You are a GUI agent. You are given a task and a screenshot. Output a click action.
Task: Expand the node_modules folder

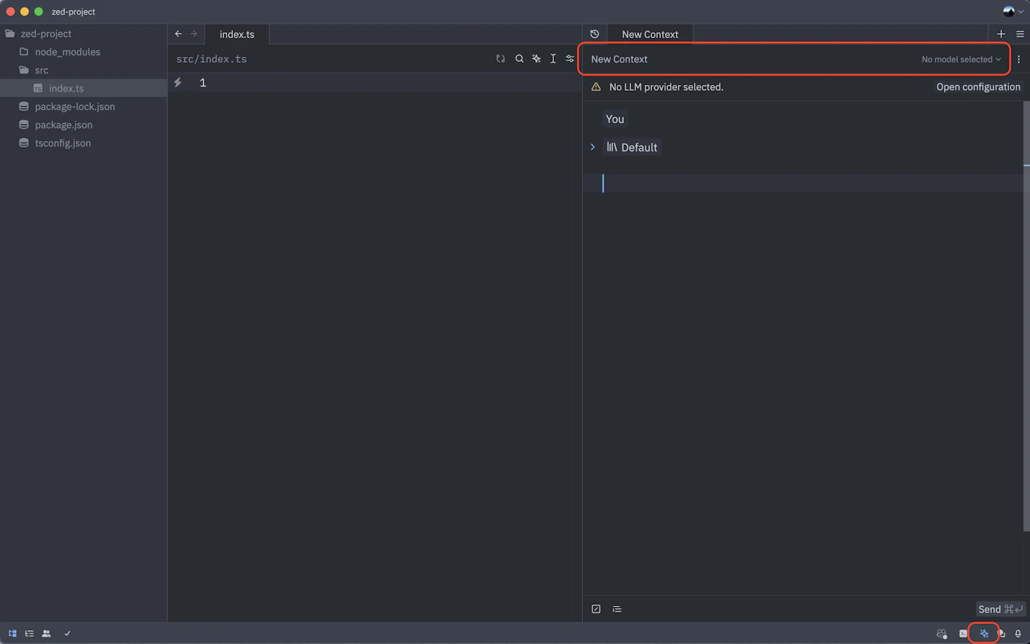(x=67, y=52)
